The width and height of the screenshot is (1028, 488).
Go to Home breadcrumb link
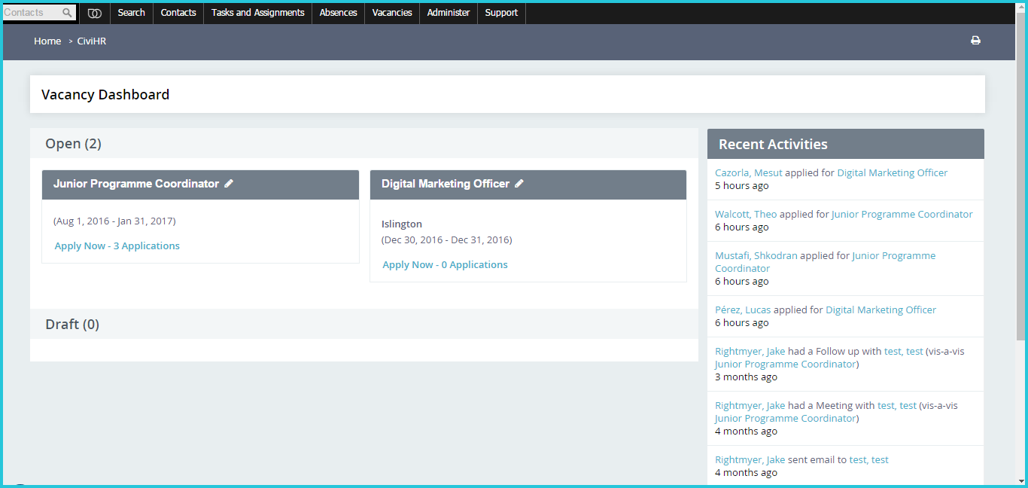click(x=47, y=41)
